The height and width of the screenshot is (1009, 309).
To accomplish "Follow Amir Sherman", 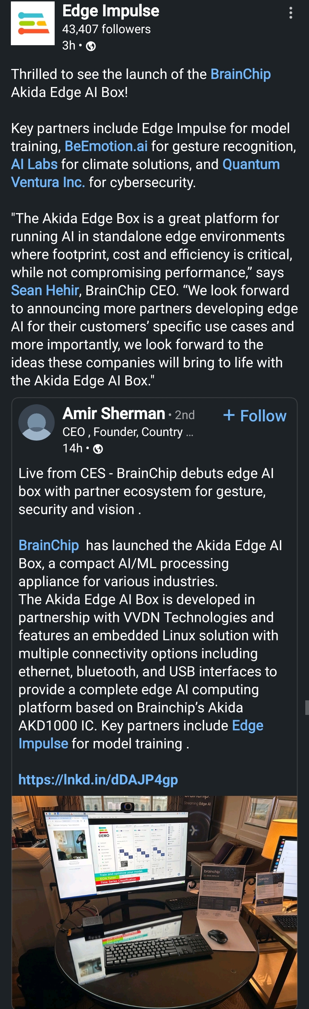I will tap(255, 416).
